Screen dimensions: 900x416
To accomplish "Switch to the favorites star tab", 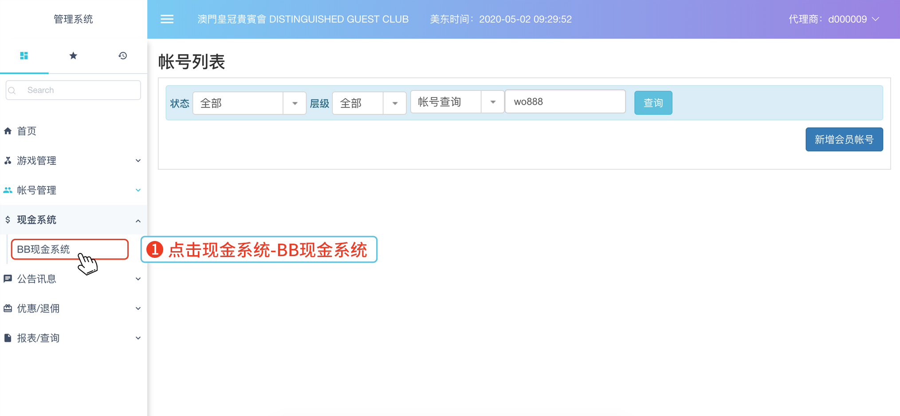I will tap(73, 55).
